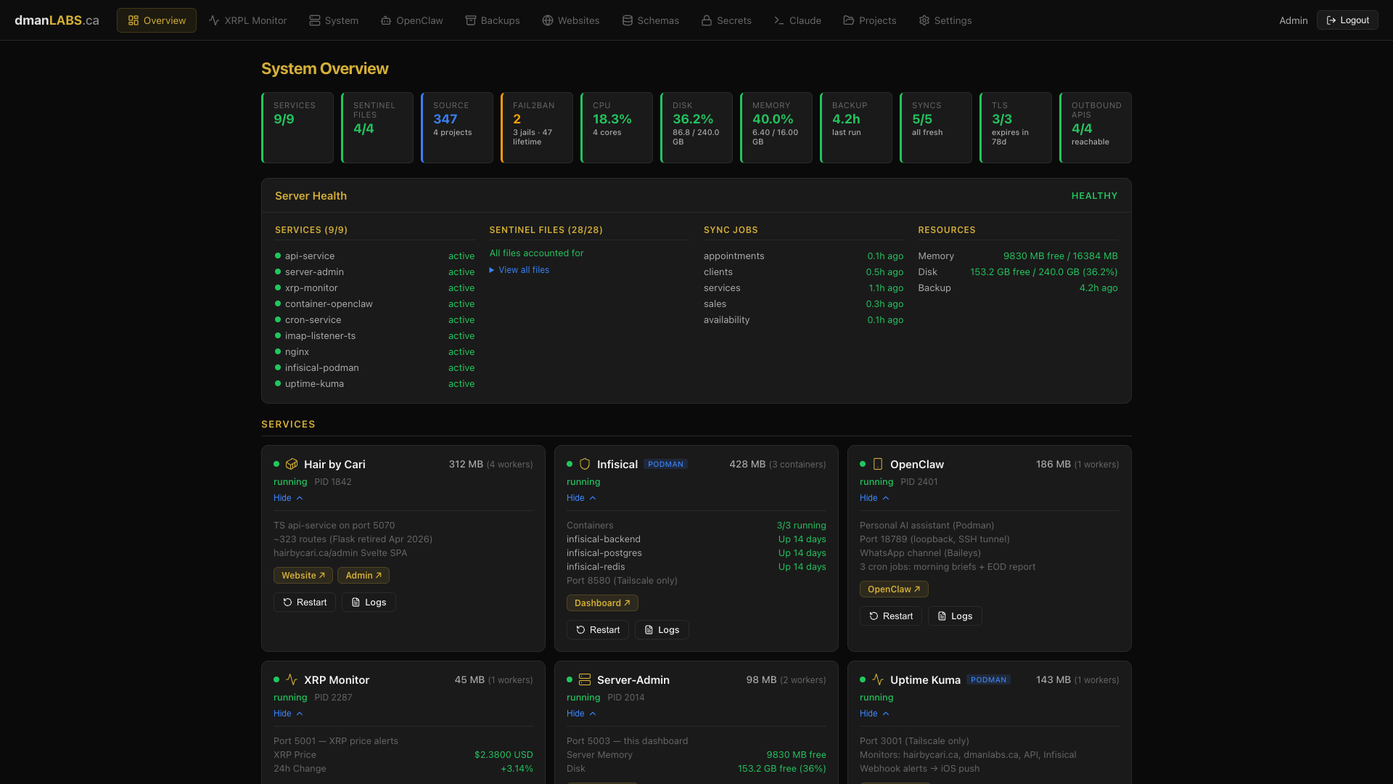Click the container-openclaw service row
Image resolution: width=1393 pixels, height=784 pixels.
coord(374,304)
